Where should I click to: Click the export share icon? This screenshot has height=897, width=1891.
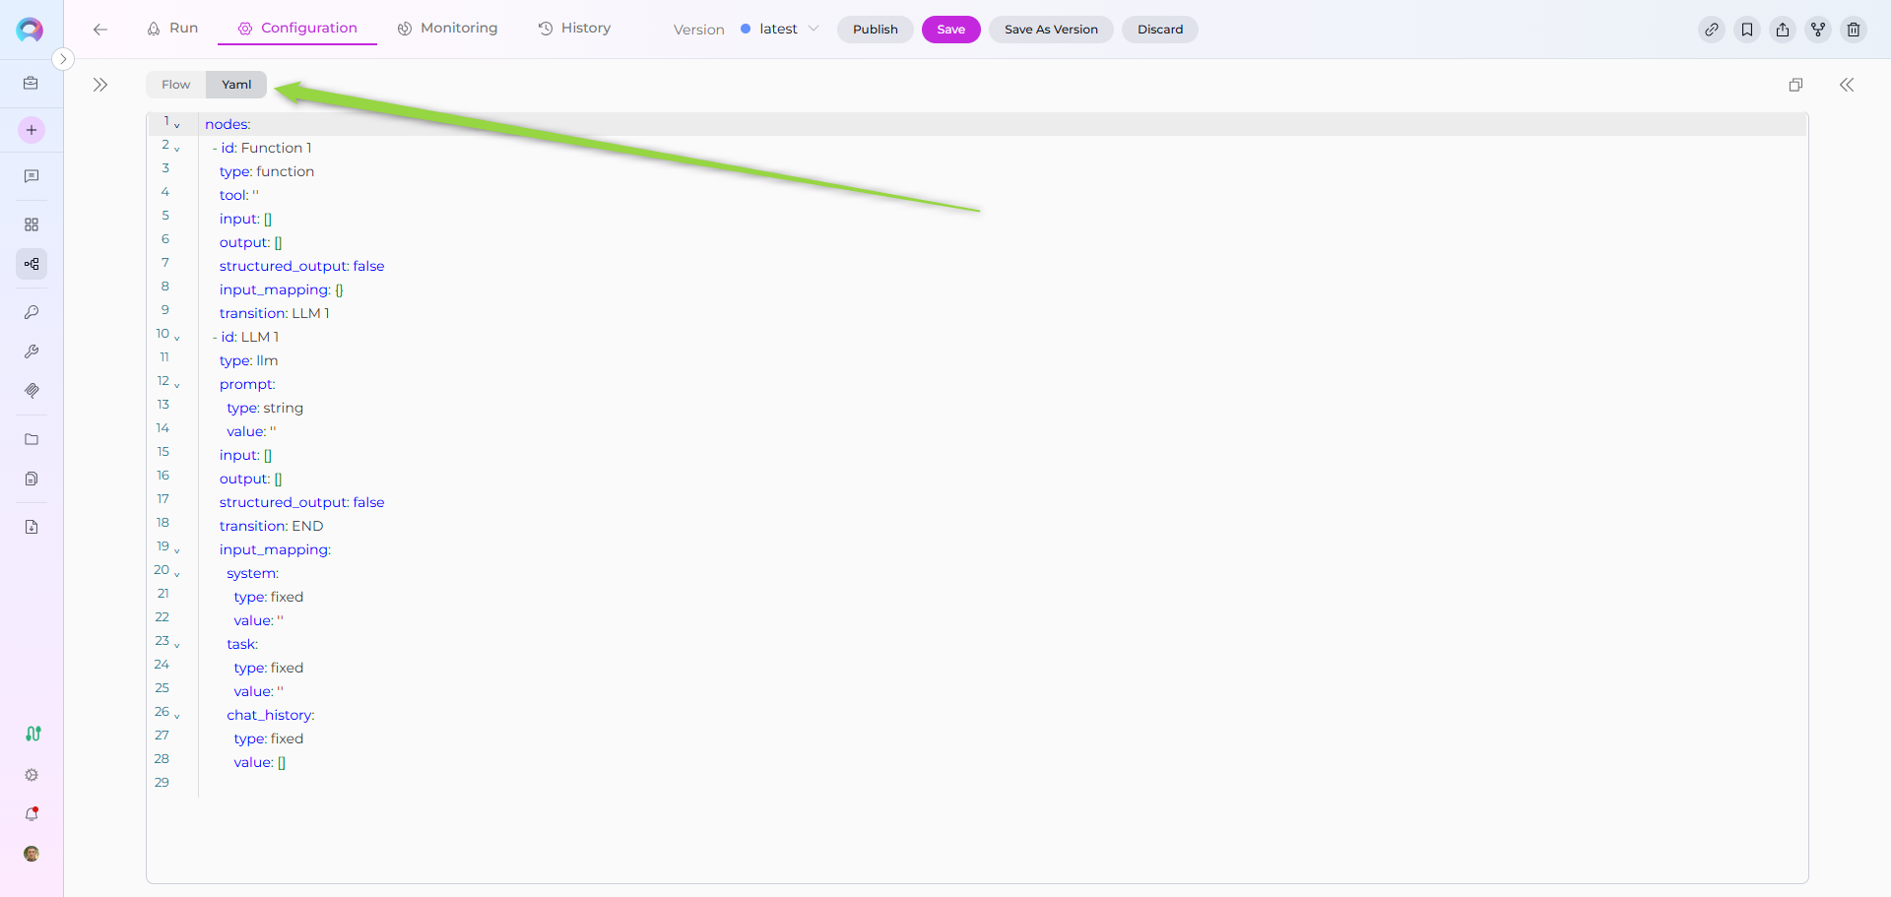(1782, 30)
